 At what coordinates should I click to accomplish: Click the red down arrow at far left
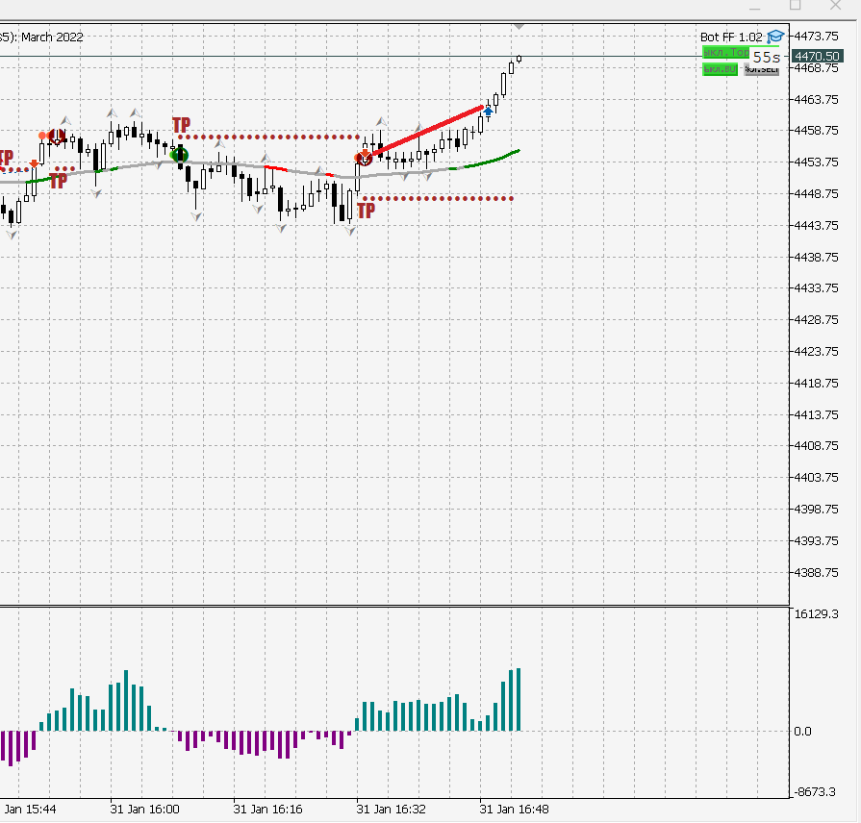pos(34,163)
